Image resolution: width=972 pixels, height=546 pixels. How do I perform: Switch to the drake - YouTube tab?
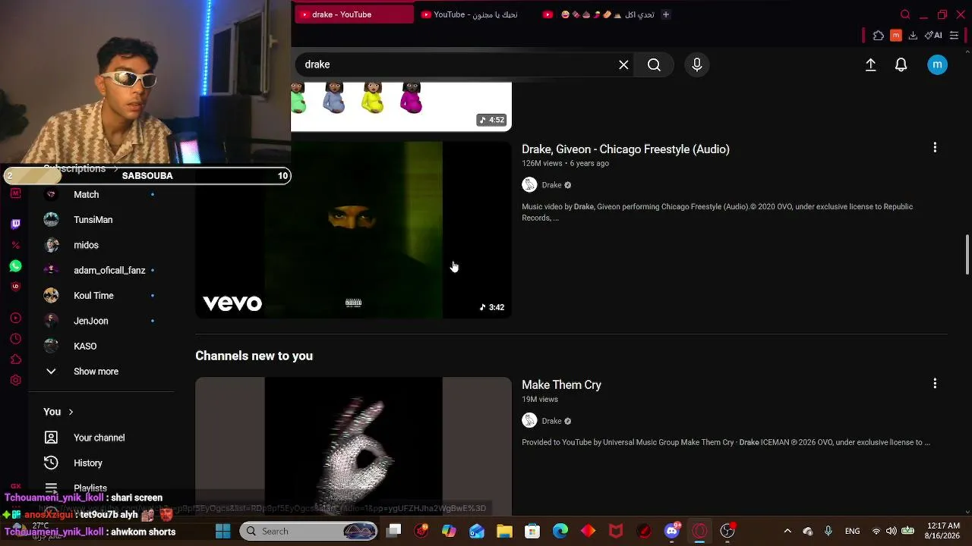click(354, 14)
